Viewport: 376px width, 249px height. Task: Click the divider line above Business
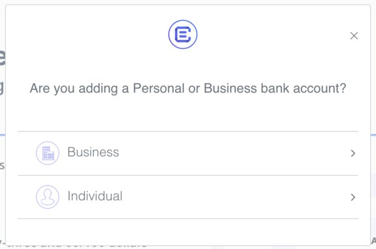[x=188, y=131]
